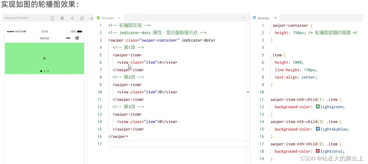
Task: Open the editor three-dot more actions menu
Action: [243, 18]
